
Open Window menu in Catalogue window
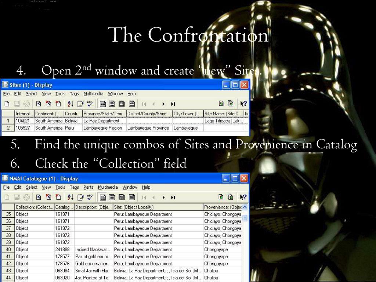pyautogui.click(x=130, y=187)
